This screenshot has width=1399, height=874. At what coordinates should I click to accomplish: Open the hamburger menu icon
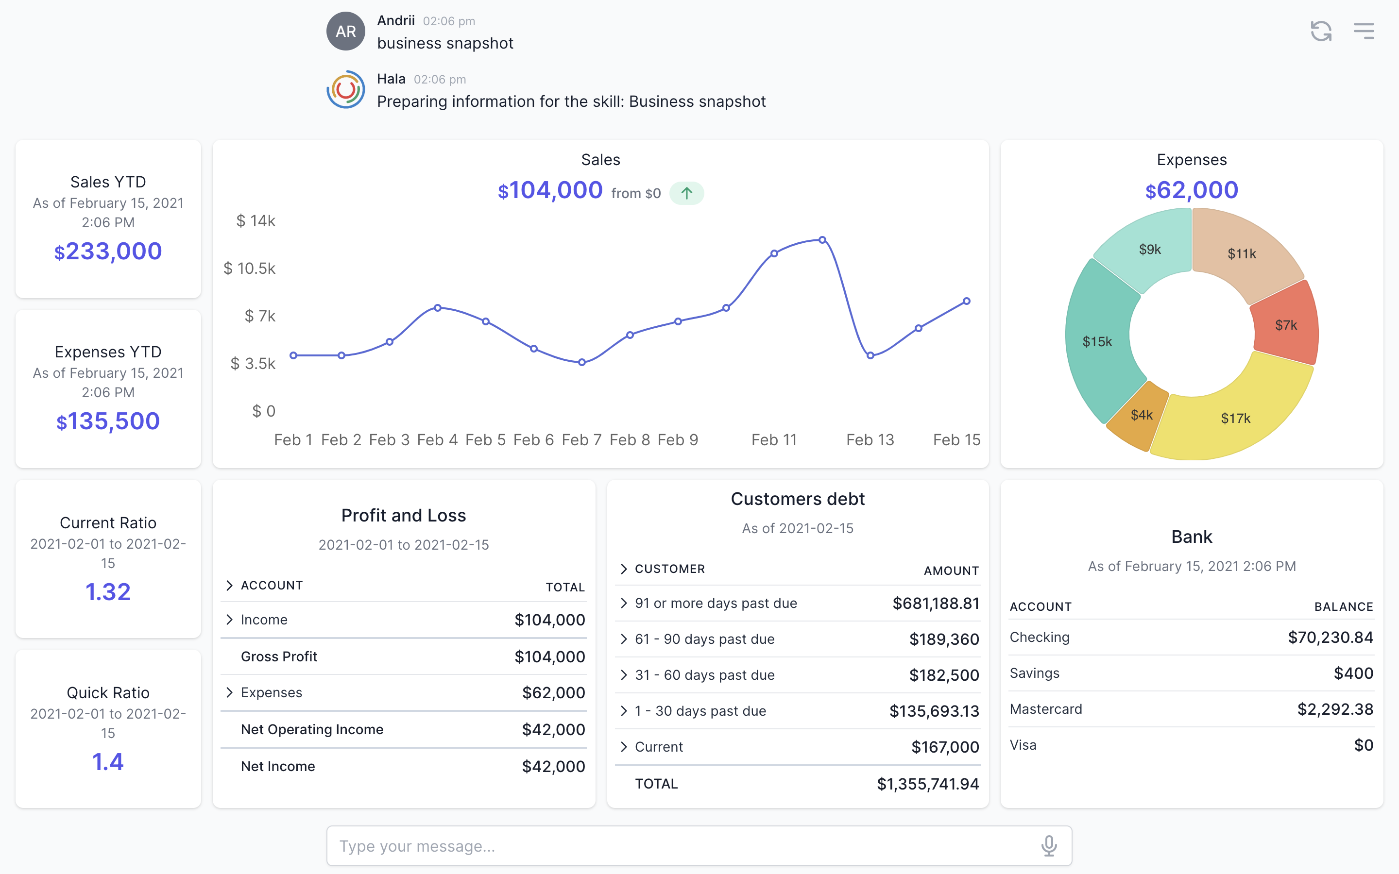click(1364, 31)
